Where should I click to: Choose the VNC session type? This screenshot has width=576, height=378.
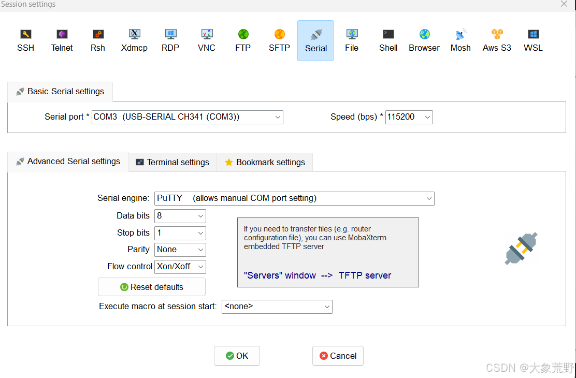(207, 40)
